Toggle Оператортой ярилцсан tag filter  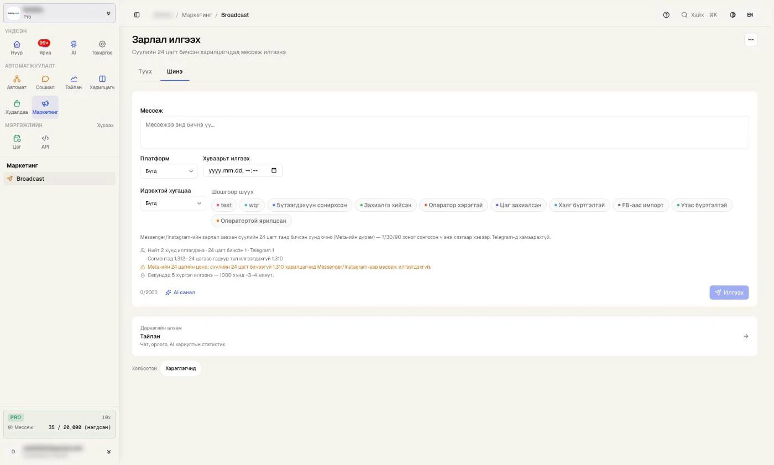[252, 221]
